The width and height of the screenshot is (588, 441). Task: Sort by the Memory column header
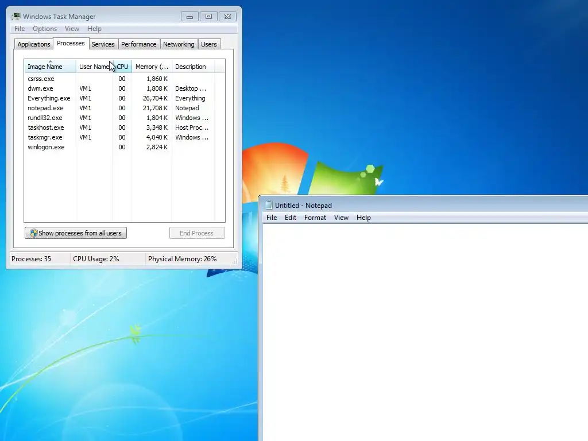pyautogui.click(x=152, y=67)
